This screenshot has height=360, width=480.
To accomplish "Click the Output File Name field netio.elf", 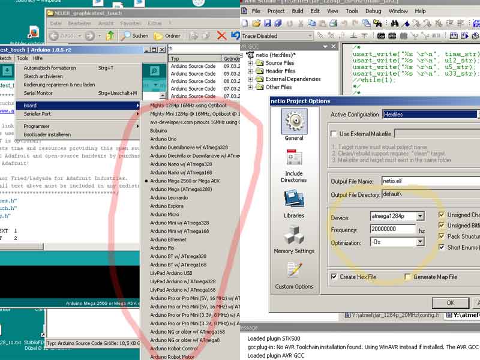I will tap(431, 181).
